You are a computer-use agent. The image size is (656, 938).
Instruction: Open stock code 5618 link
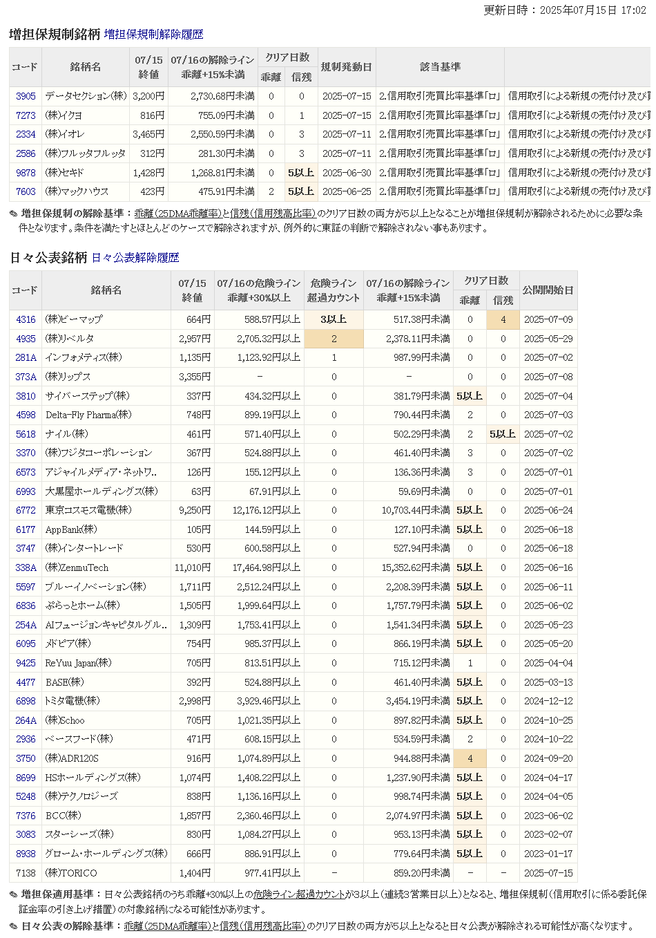point(26,434)
